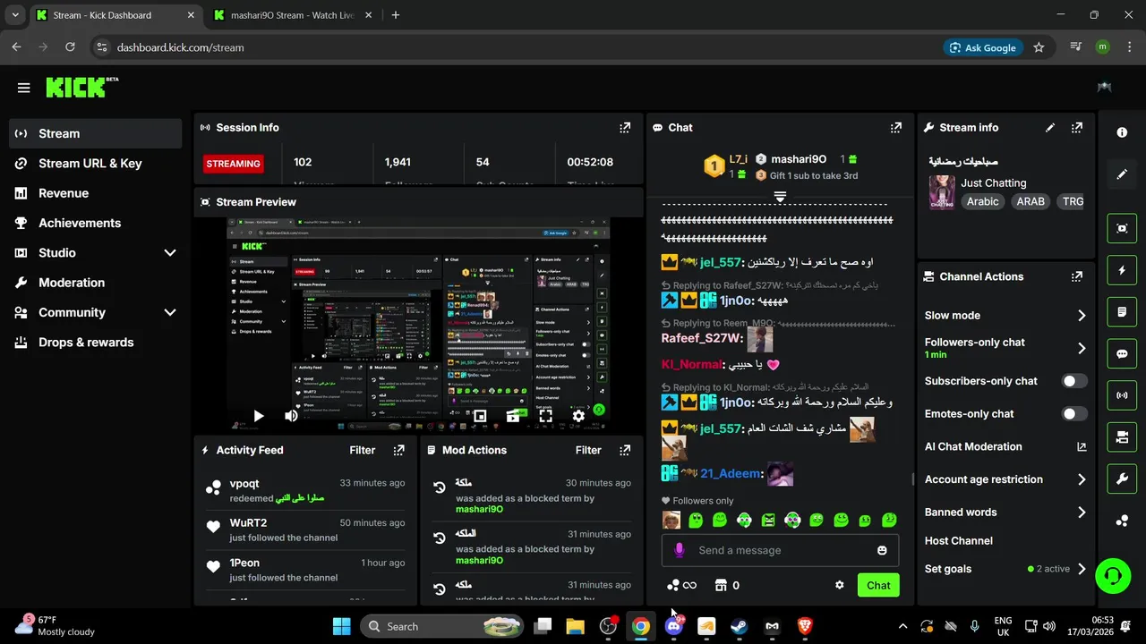The image size is (1146, 644).
Task: Open Discord from the Windows taskbar
Action: pos(674,626)
